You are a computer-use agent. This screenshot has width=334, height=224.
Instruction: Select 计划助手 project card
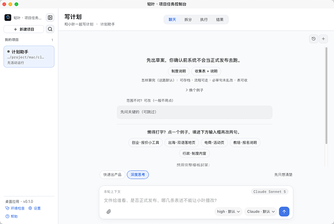tap(29, 57)
